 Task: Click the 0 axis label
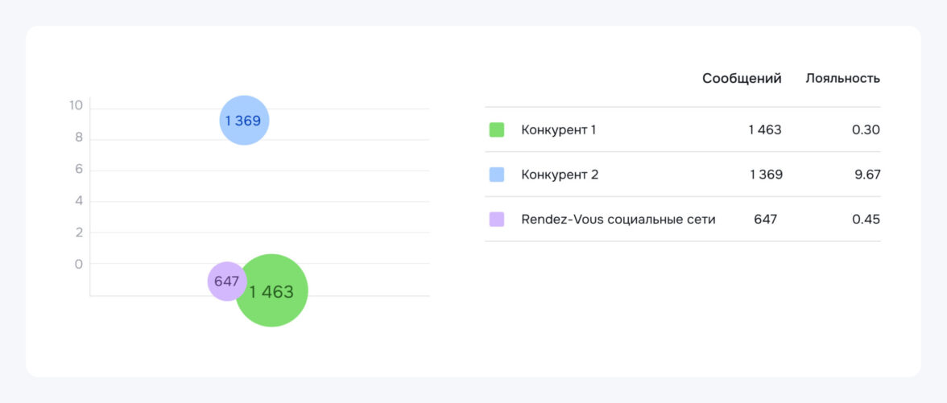click(79, 264)
